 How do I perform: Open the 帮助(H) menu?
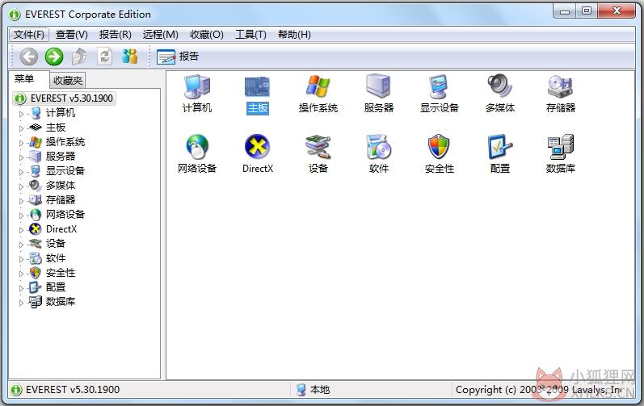tap(294, 35)
